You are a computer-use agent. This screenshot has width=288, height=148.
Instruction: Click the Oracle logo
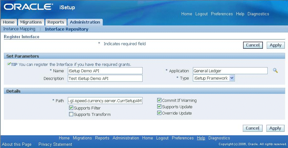28,7
